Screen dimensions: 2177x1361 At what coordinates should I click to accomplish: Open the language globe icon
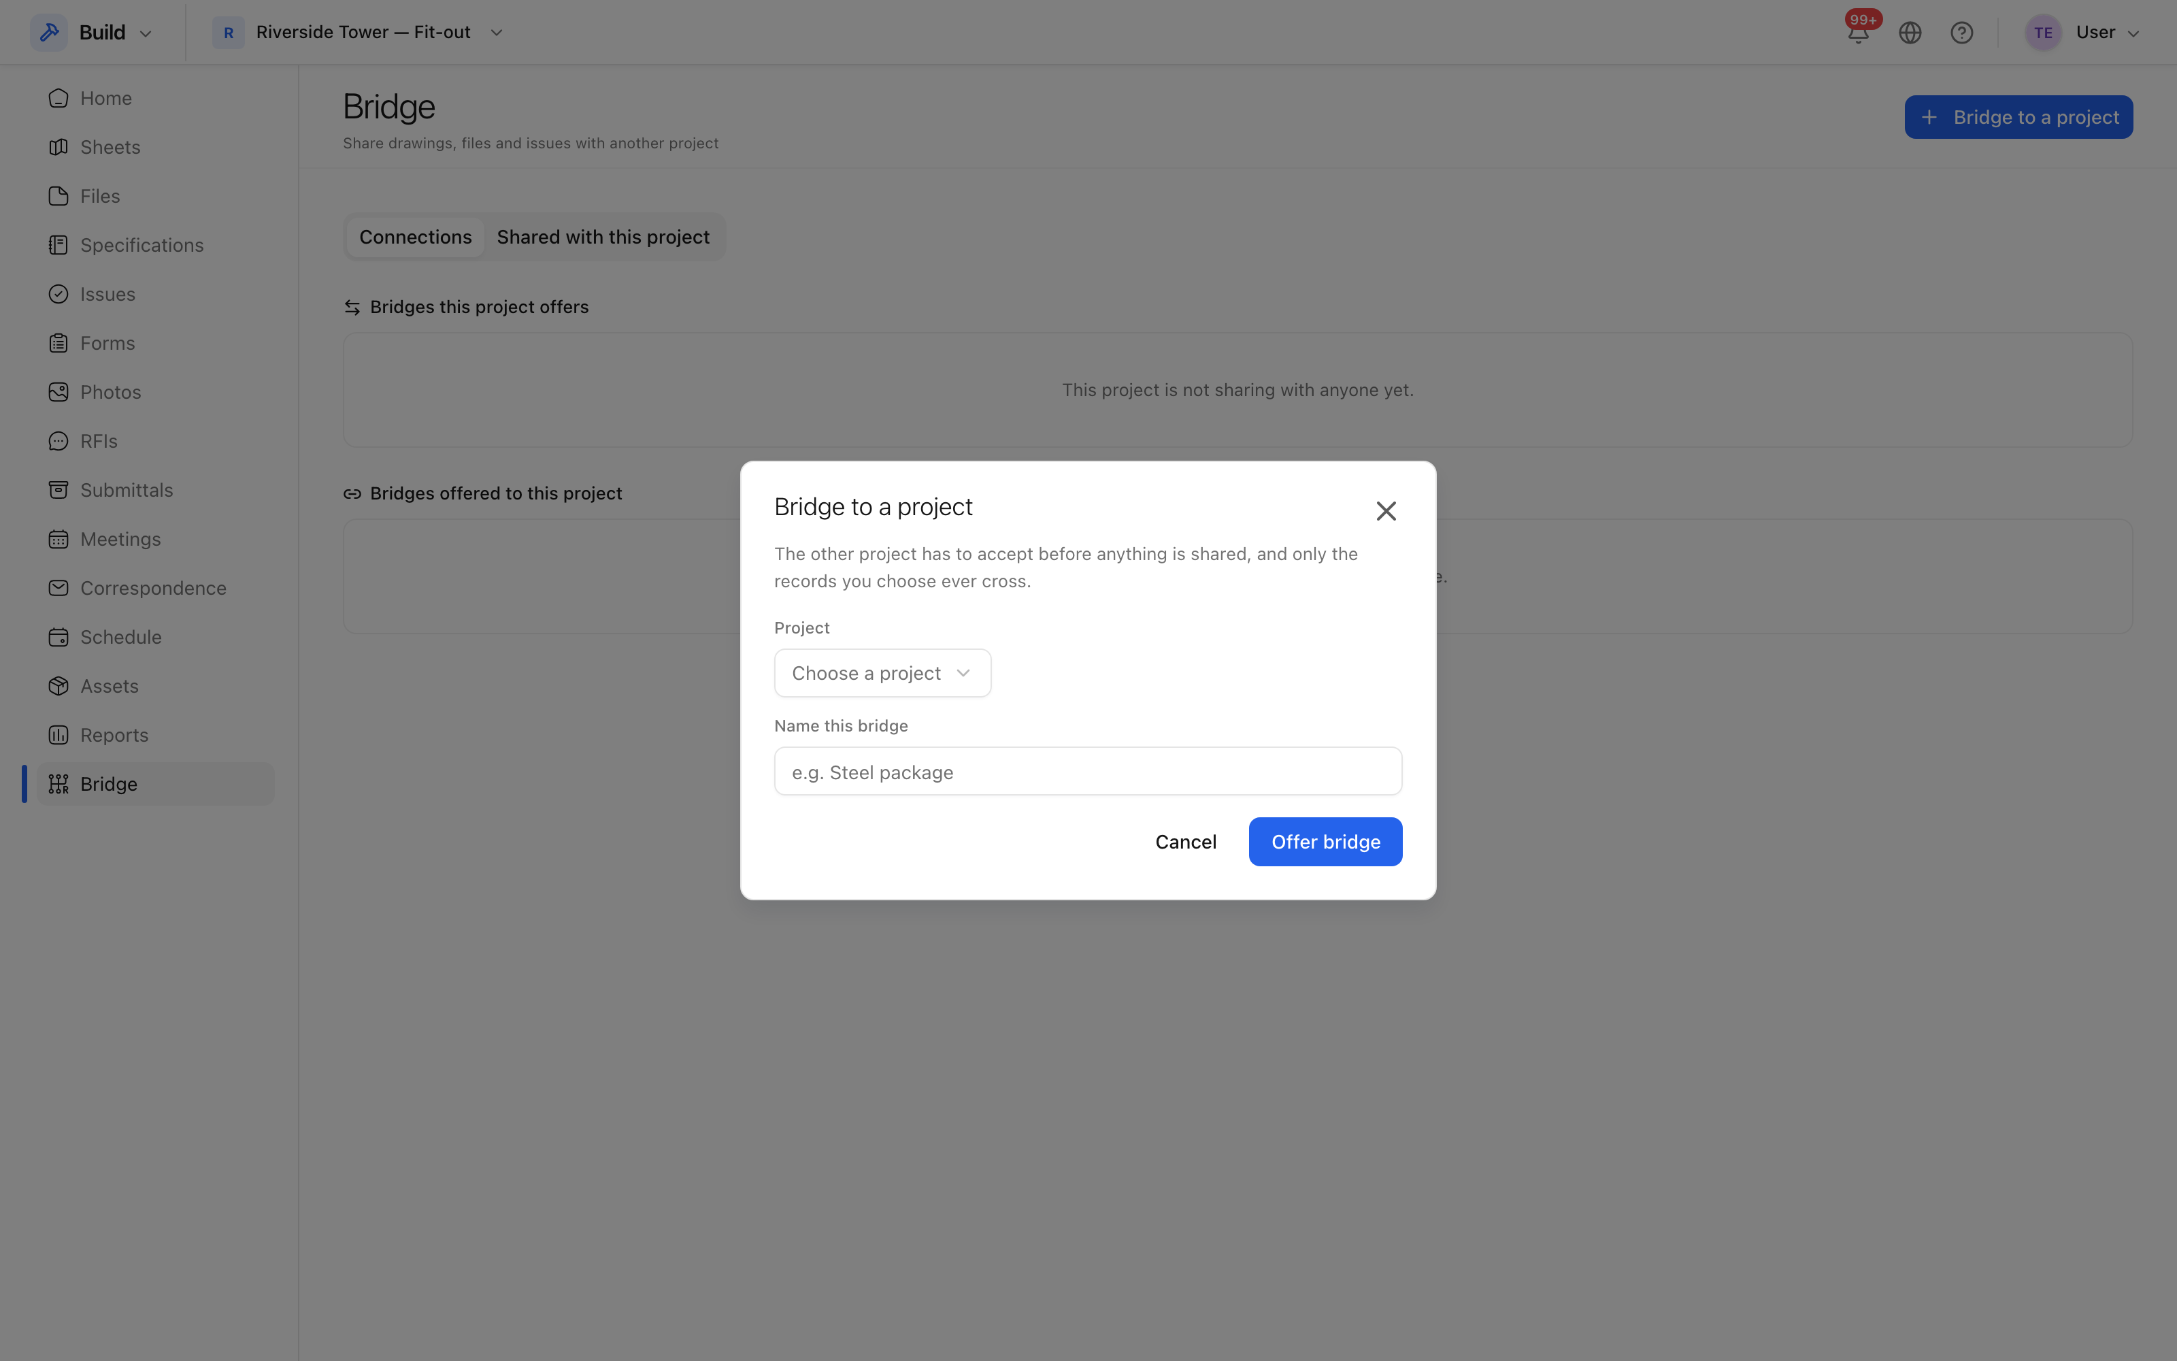pos(1910,33)
